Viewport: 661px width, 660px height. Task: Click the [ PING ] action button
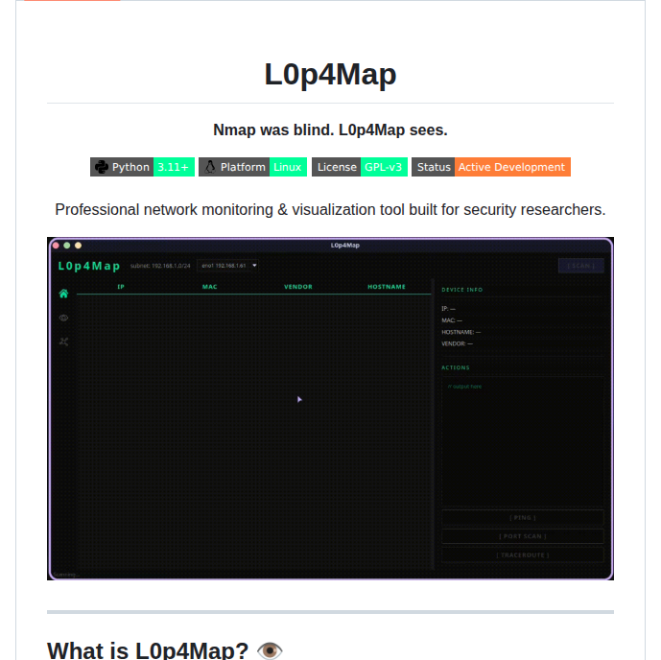point(523,518)
